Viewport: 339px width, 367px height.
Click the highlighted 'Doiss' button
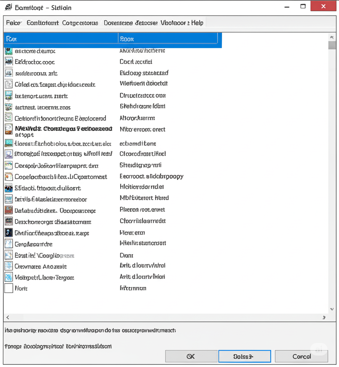coord(245,356)
